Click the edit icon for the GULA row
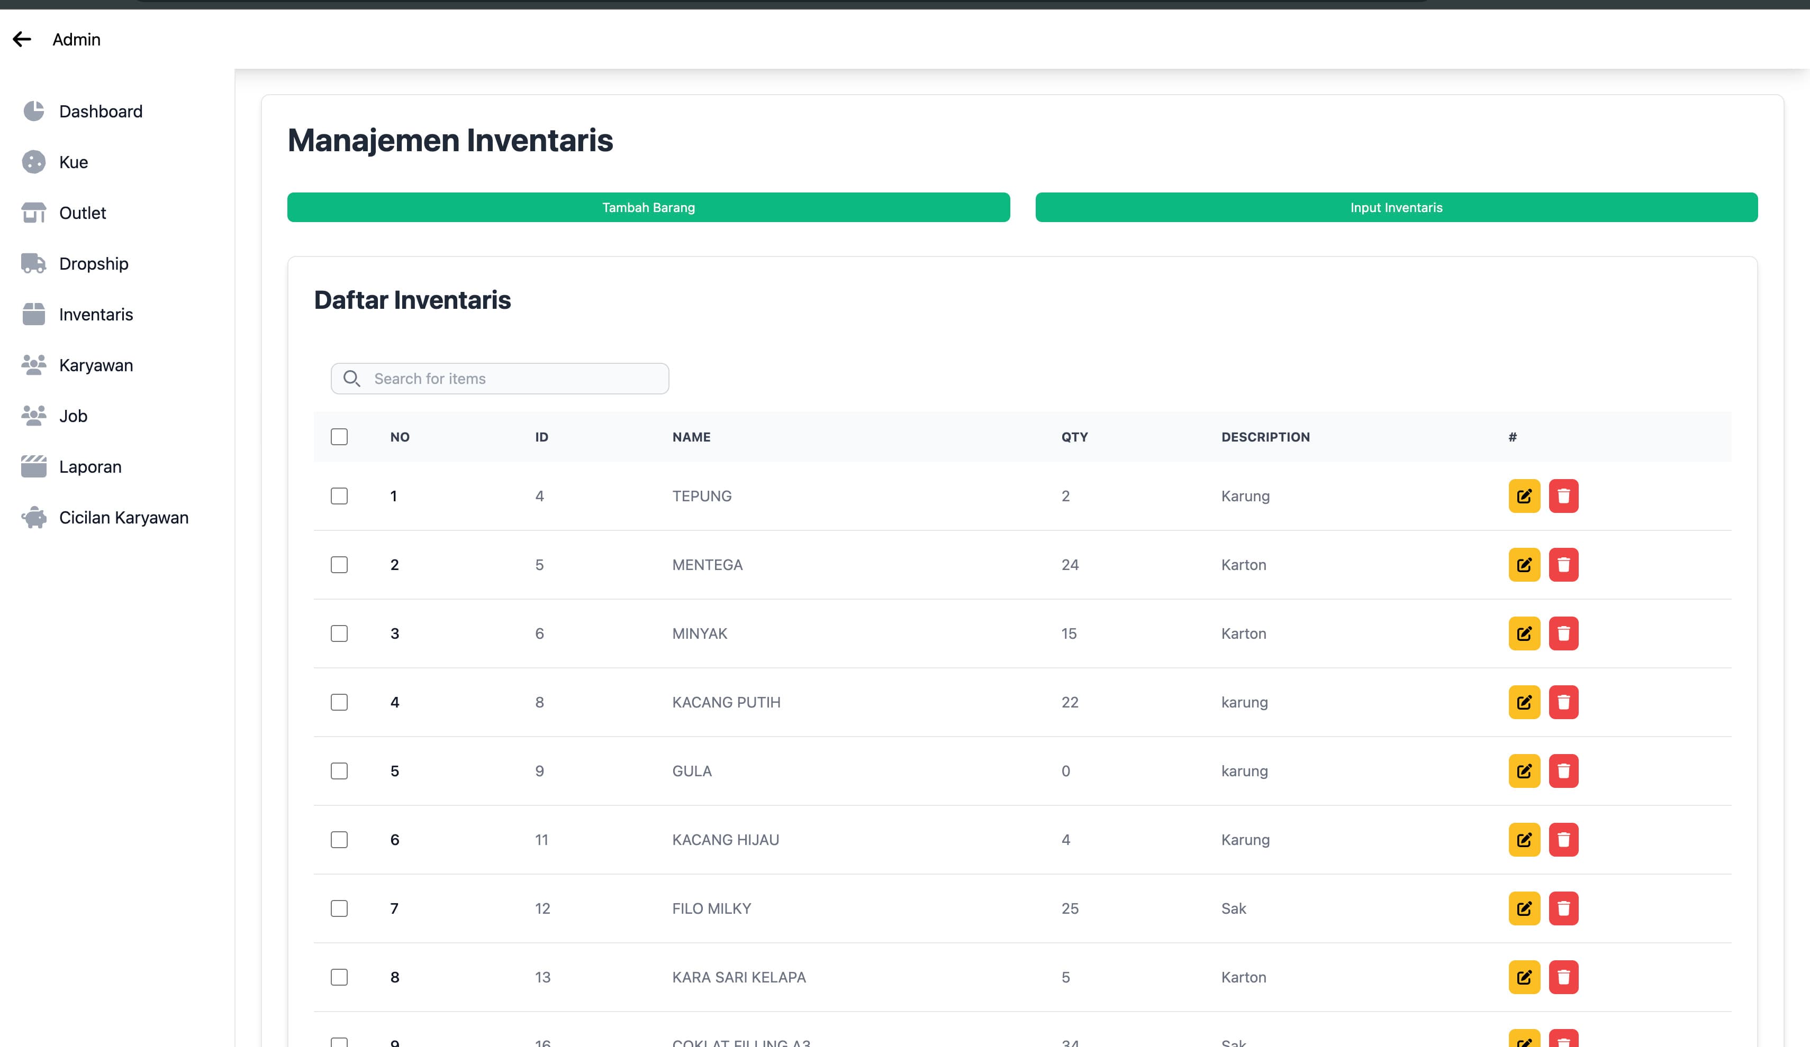This screenshot has height=1047, width=1810. 1523,771
